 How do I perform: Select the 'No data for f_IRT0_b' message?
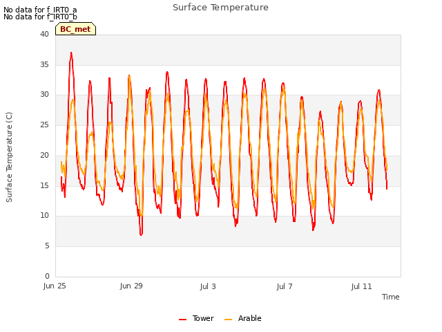tap(40, 17)
